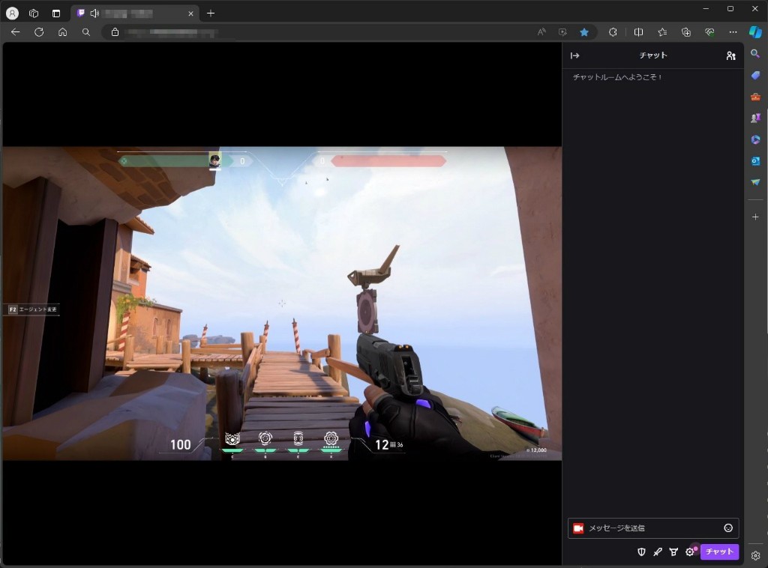Open chat settings gear with notification dot
This screenshot has width=768, height=568.
(x=690, y=552)
